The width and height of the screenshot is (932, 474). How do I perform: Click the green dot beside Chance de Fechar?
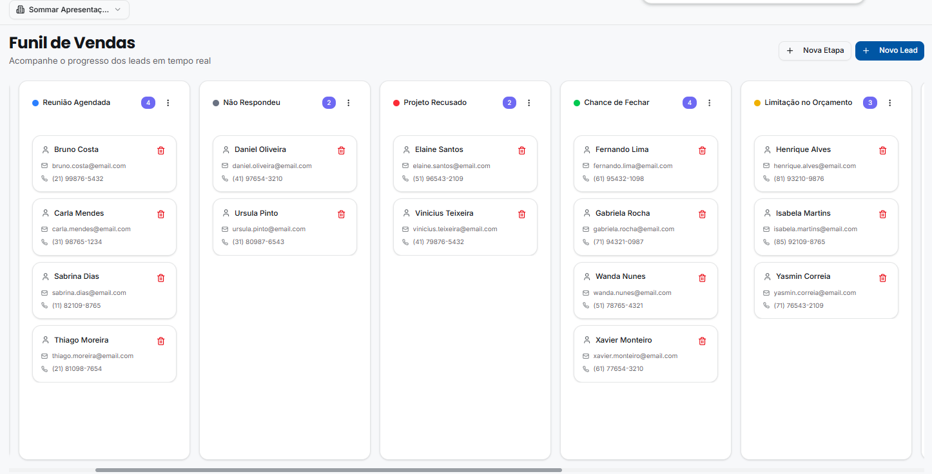(x=577, y=102)
